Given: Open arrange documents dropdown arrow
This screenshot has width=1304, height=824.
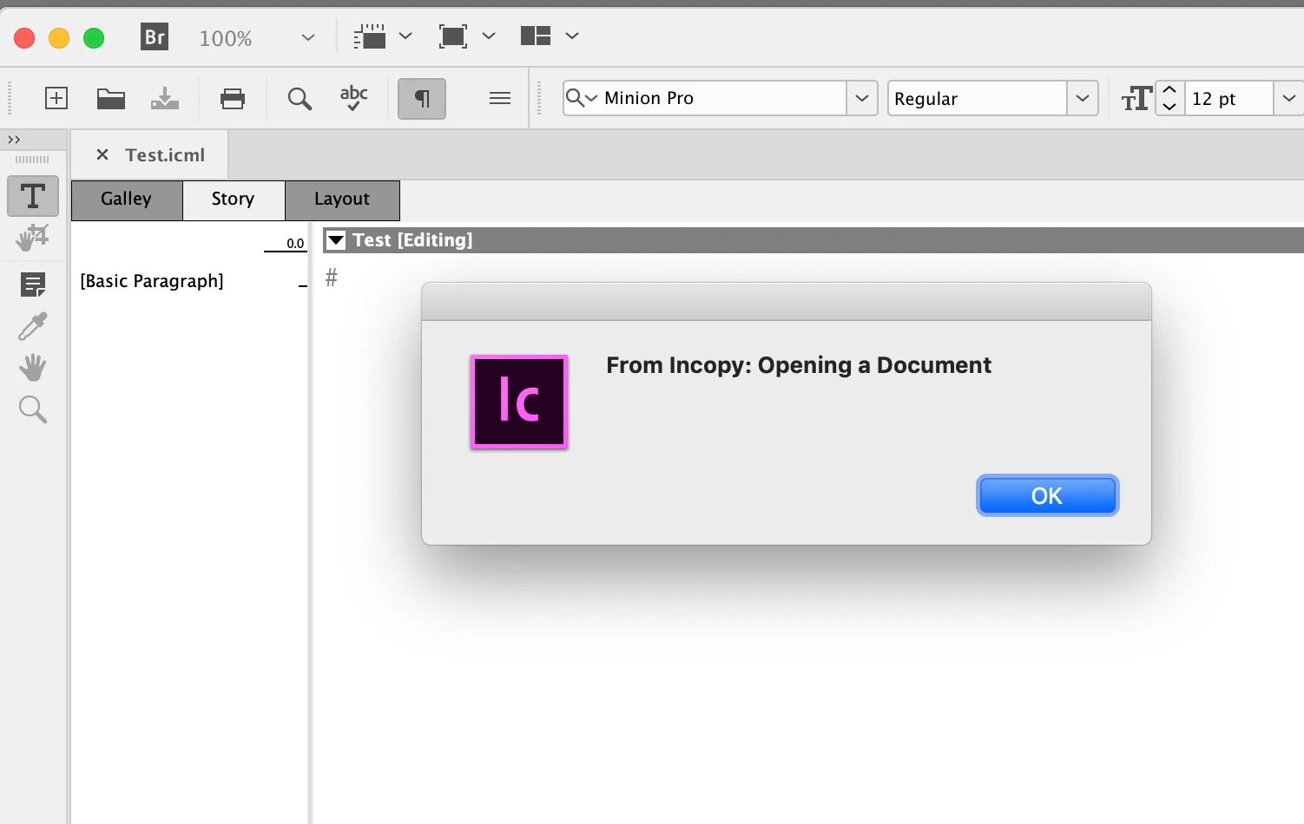Looking at the screenshot, I should click(x=572, y=36).
